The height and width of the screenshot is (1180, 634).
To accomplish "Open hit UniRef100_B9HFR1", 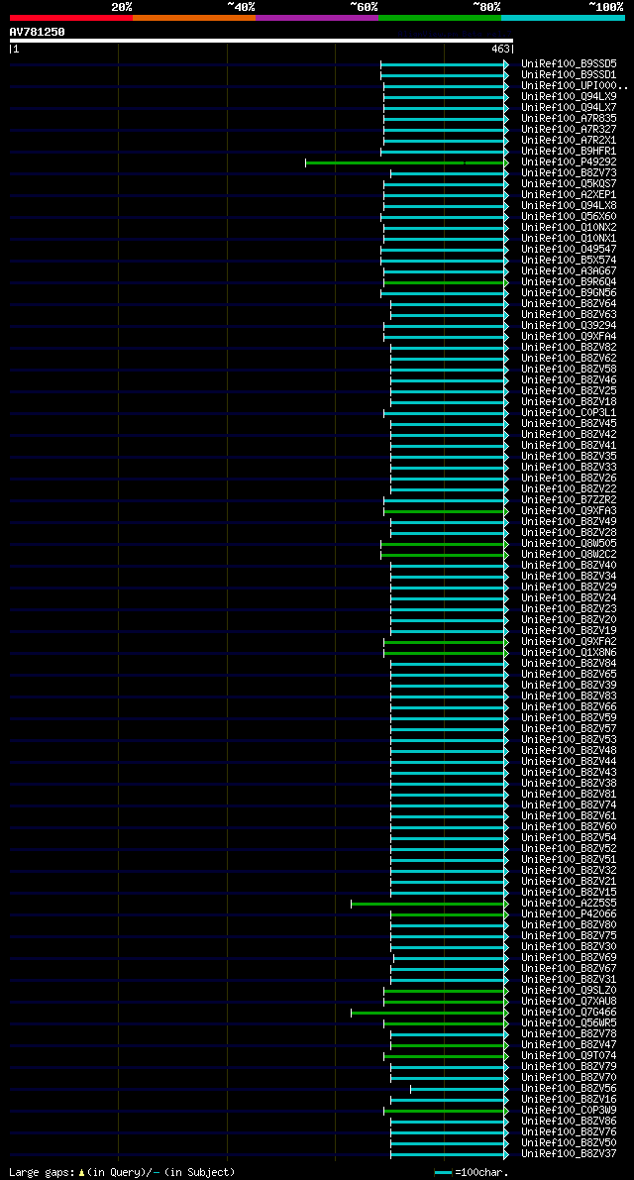I will point(569,152).
